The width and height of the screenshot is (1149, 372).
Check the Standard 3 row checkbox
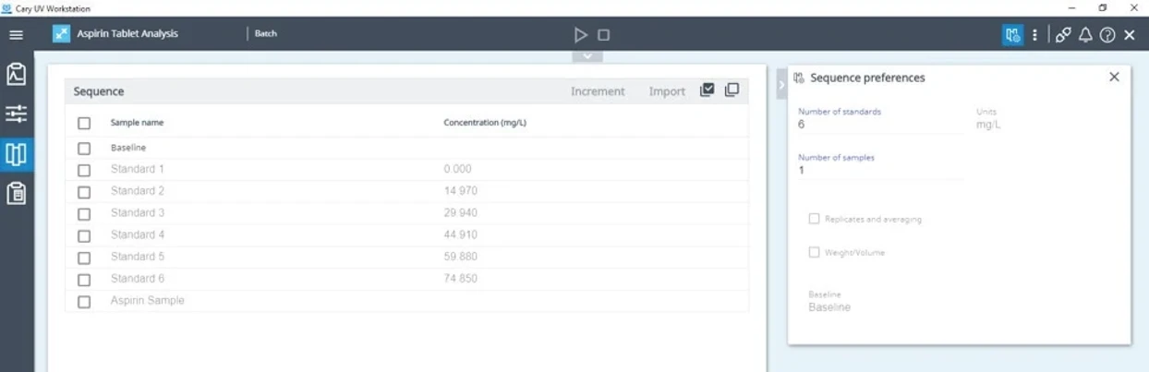84,214
